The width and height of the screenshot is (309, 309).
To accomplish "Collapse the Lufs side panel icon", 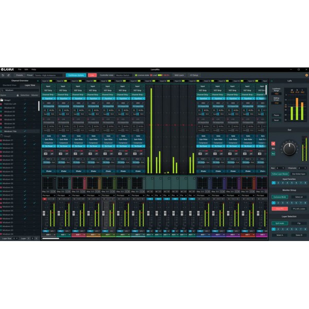I will click(x=272, y=81).
